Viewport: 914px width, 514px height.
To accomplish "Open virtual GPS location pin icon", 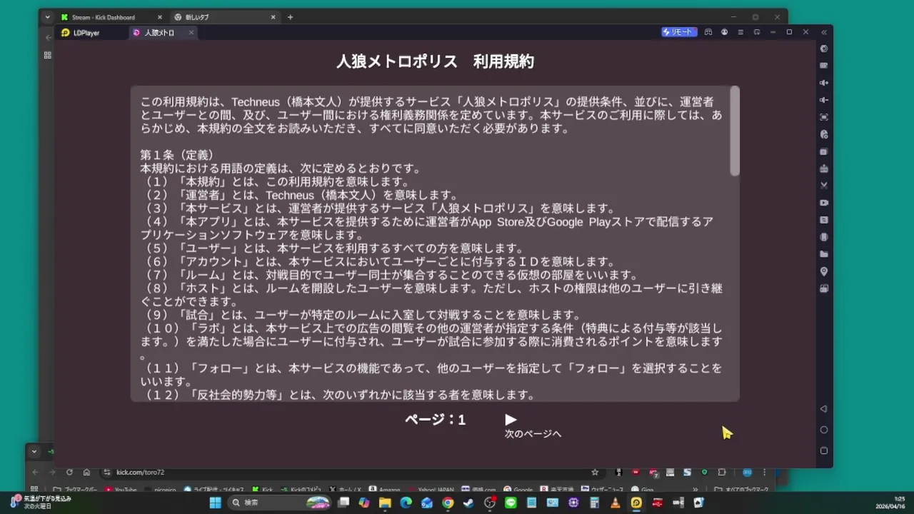I will pos(824,271).
